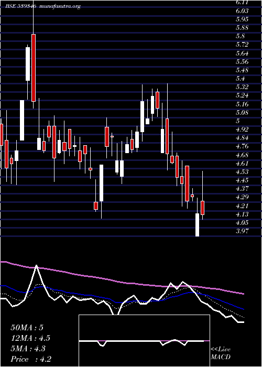262x367 pixels.
Task: Click inside the Live MACD inset chart
Action: point(144,341)
